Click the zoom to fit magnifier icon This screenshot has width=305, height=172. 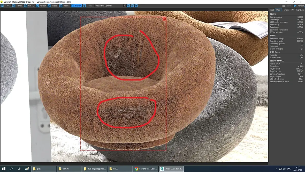(136, 6)
